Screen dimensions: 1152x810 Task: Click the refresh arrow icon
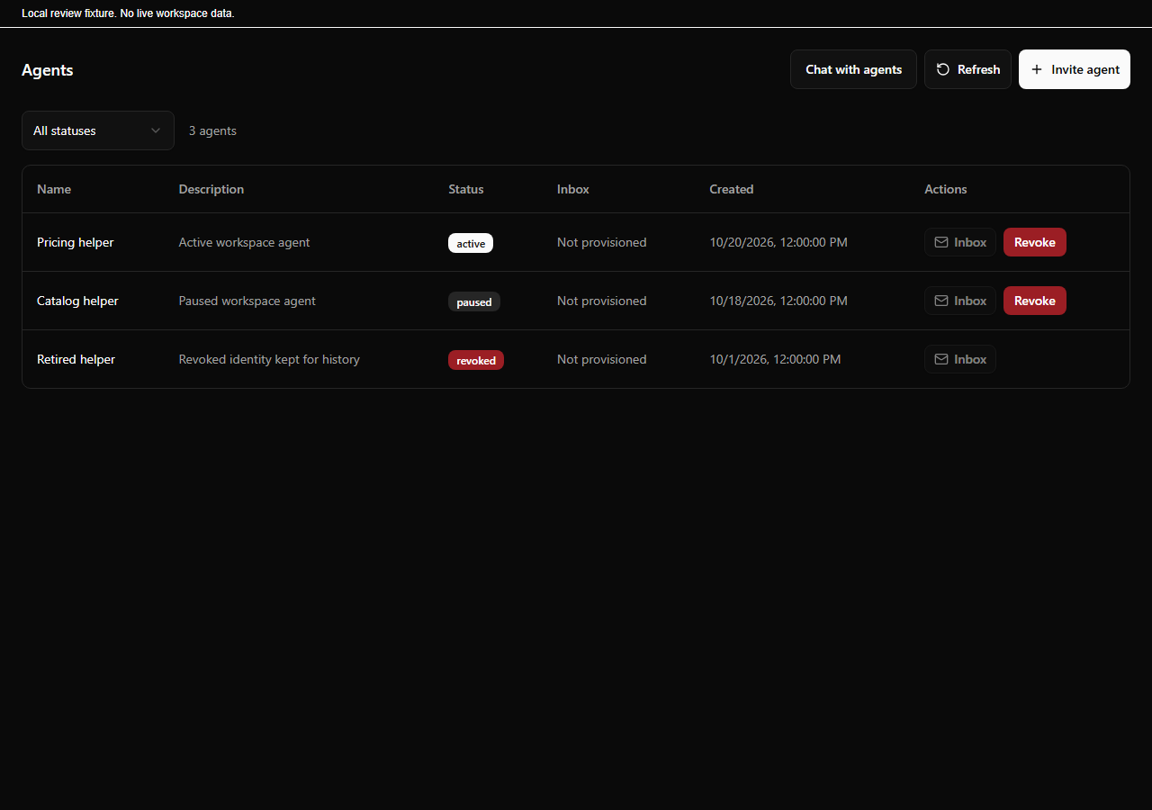(x=943, y=69)
